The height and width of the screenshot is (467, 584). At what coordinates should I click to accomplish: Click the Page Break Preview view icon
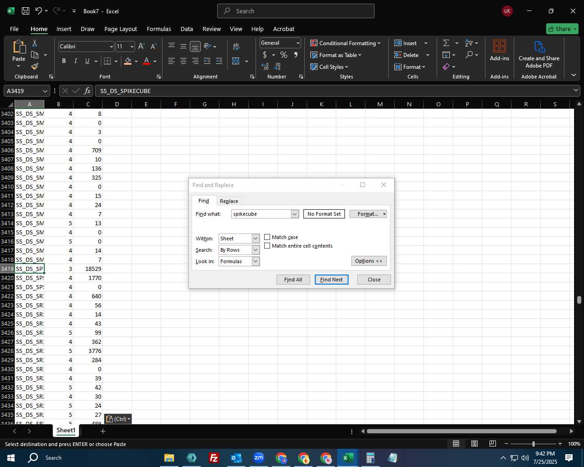pos(493,444)
